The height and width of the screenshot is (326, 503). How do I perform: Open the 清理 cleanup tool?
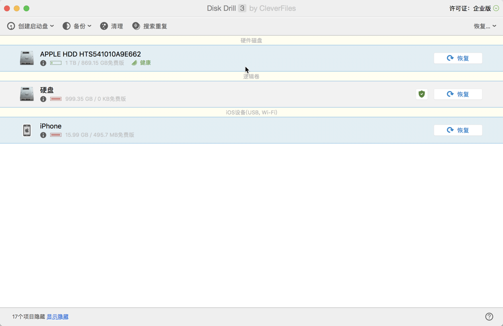pyautogui.click(x=112, y=26)
